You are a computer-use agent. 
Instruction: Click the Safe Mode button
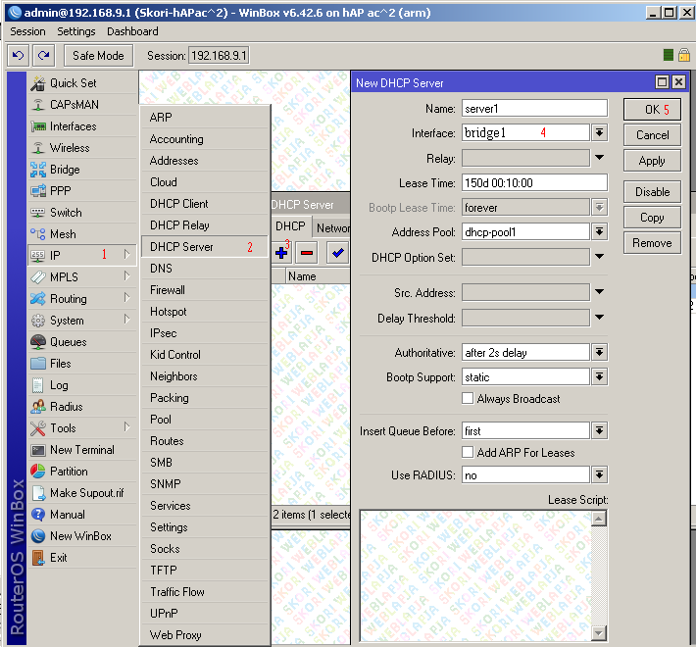click(98, 56)
